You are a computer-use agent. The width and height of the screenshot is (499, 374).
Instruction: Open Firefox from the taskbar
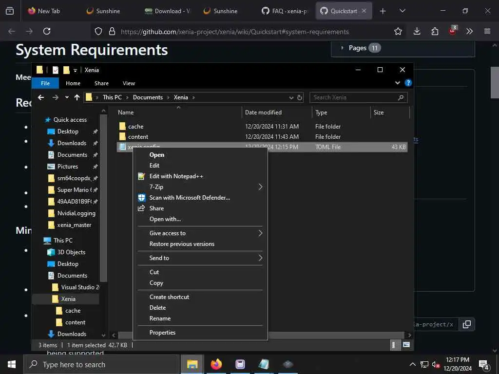pos(216,364)
